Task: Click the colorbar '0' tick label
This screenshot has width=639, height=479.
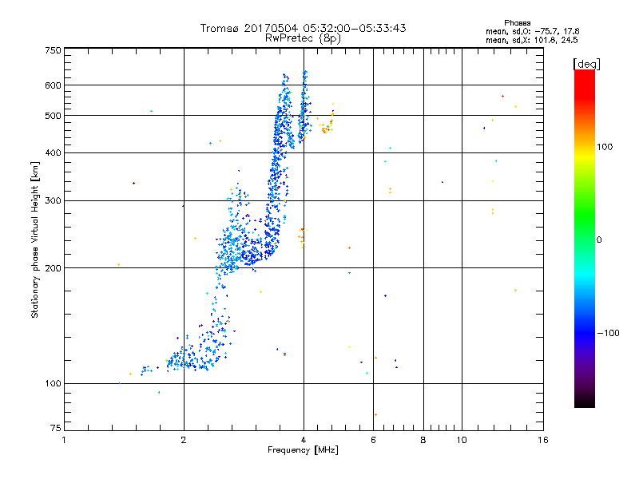Action: tap(599, 240)
